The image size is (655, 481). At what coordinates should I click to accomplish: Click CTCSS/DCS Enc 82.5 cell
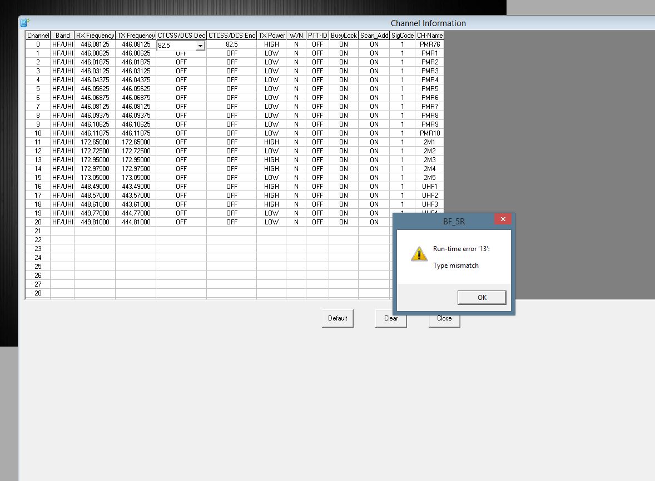click(x=232, y=44)
